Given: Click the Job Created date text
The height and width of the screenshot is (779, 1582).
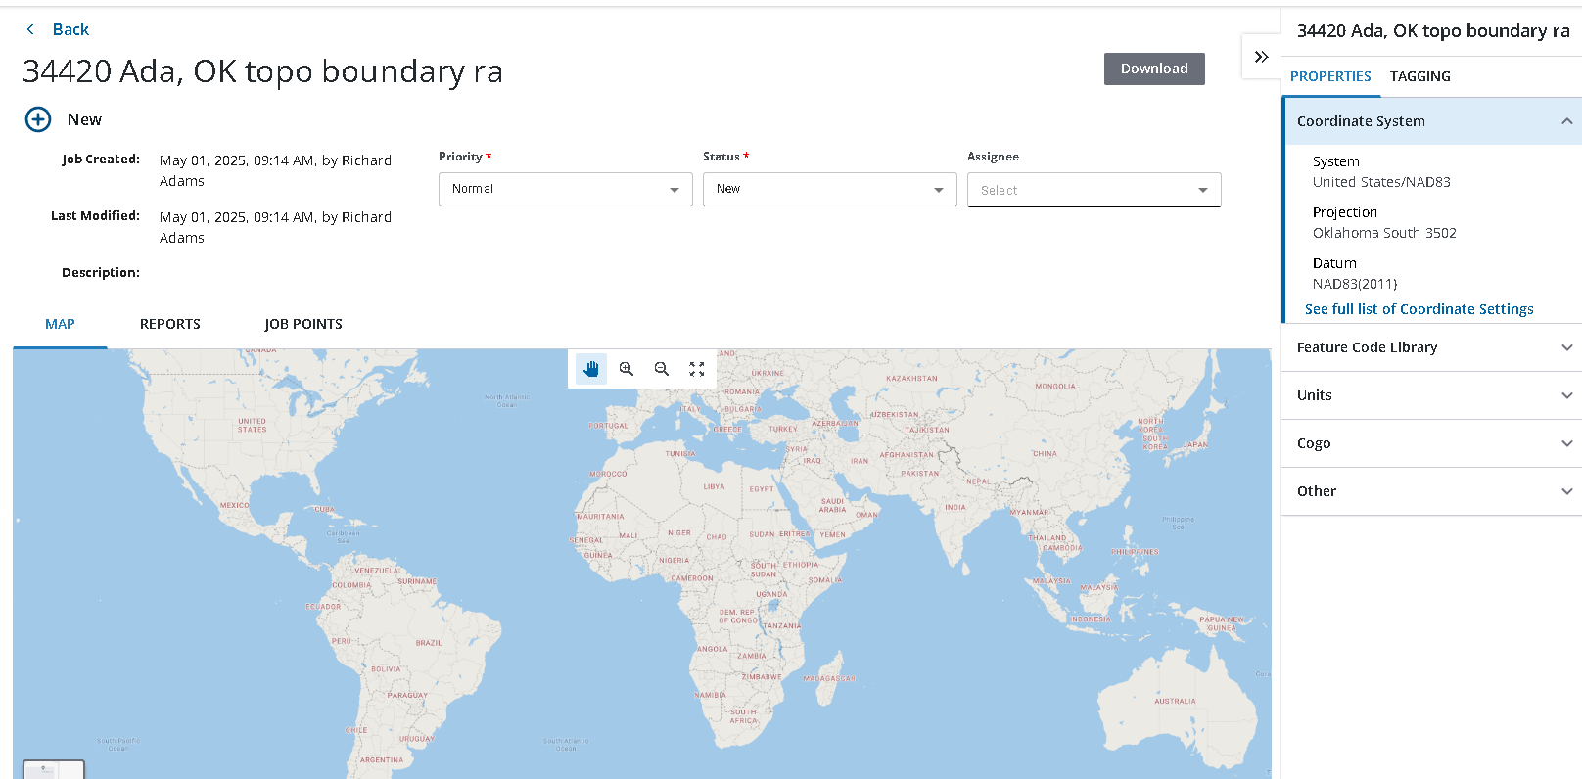Looking at the screenshot, I should (x=275, y=170).
